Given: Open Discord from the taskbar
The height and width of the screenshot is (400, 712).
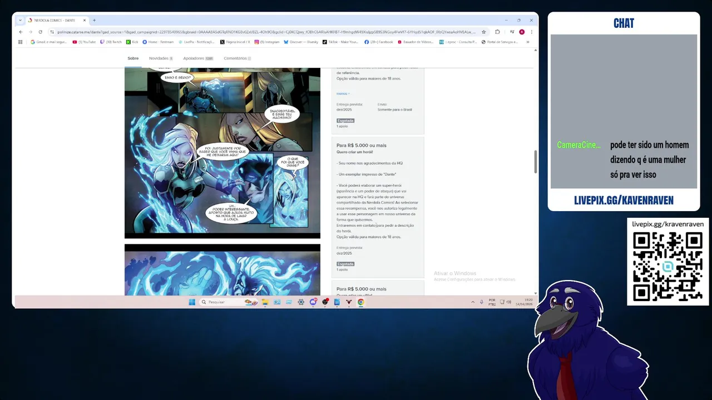Looking at the screenshot, I should pos(313,302).
